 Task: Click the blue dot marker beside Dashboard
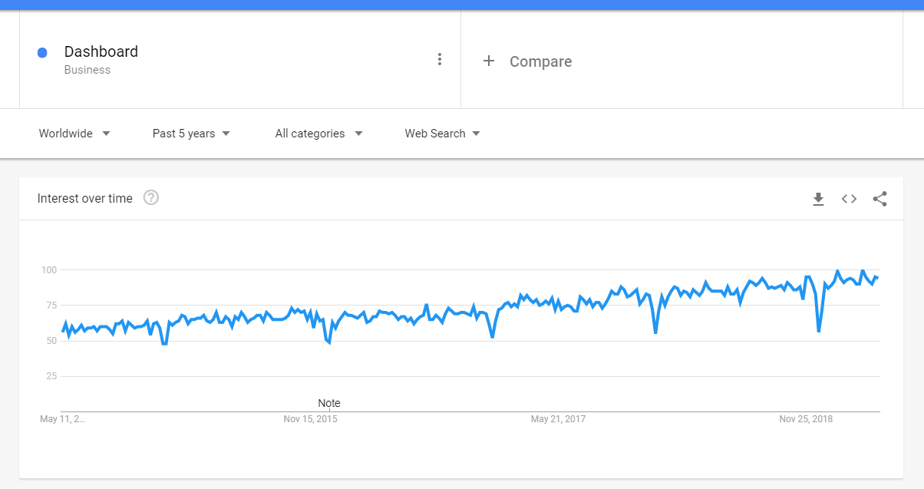click(42, 52)
